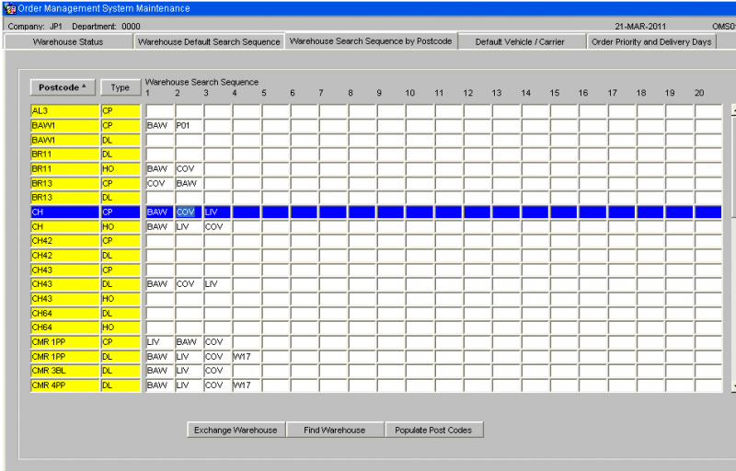Click the Order Management System title bar icon
The height and width of the screenshot is (471, 736).
pyautogui.click(x=9, y=8)
